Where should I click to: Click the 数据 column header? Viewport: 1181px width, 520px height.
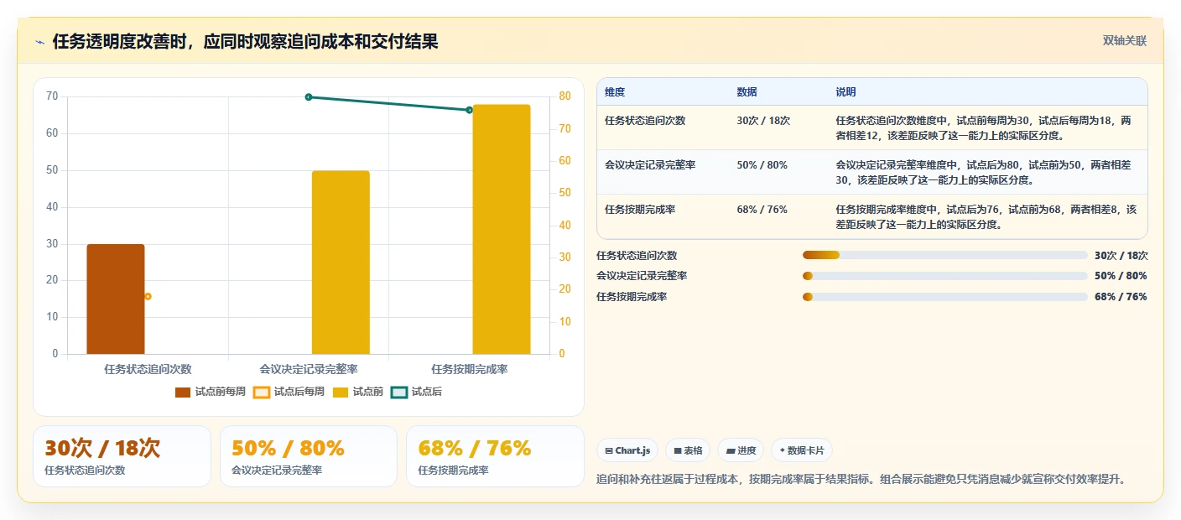tap(747, 92)
